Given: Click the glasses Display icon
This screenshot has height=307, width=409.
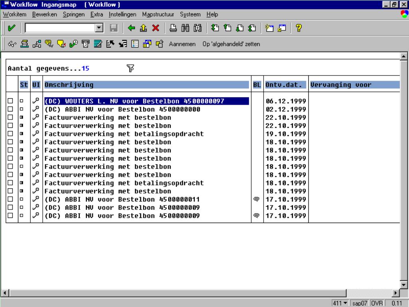Looking at the screenshot, I should 12,44.
